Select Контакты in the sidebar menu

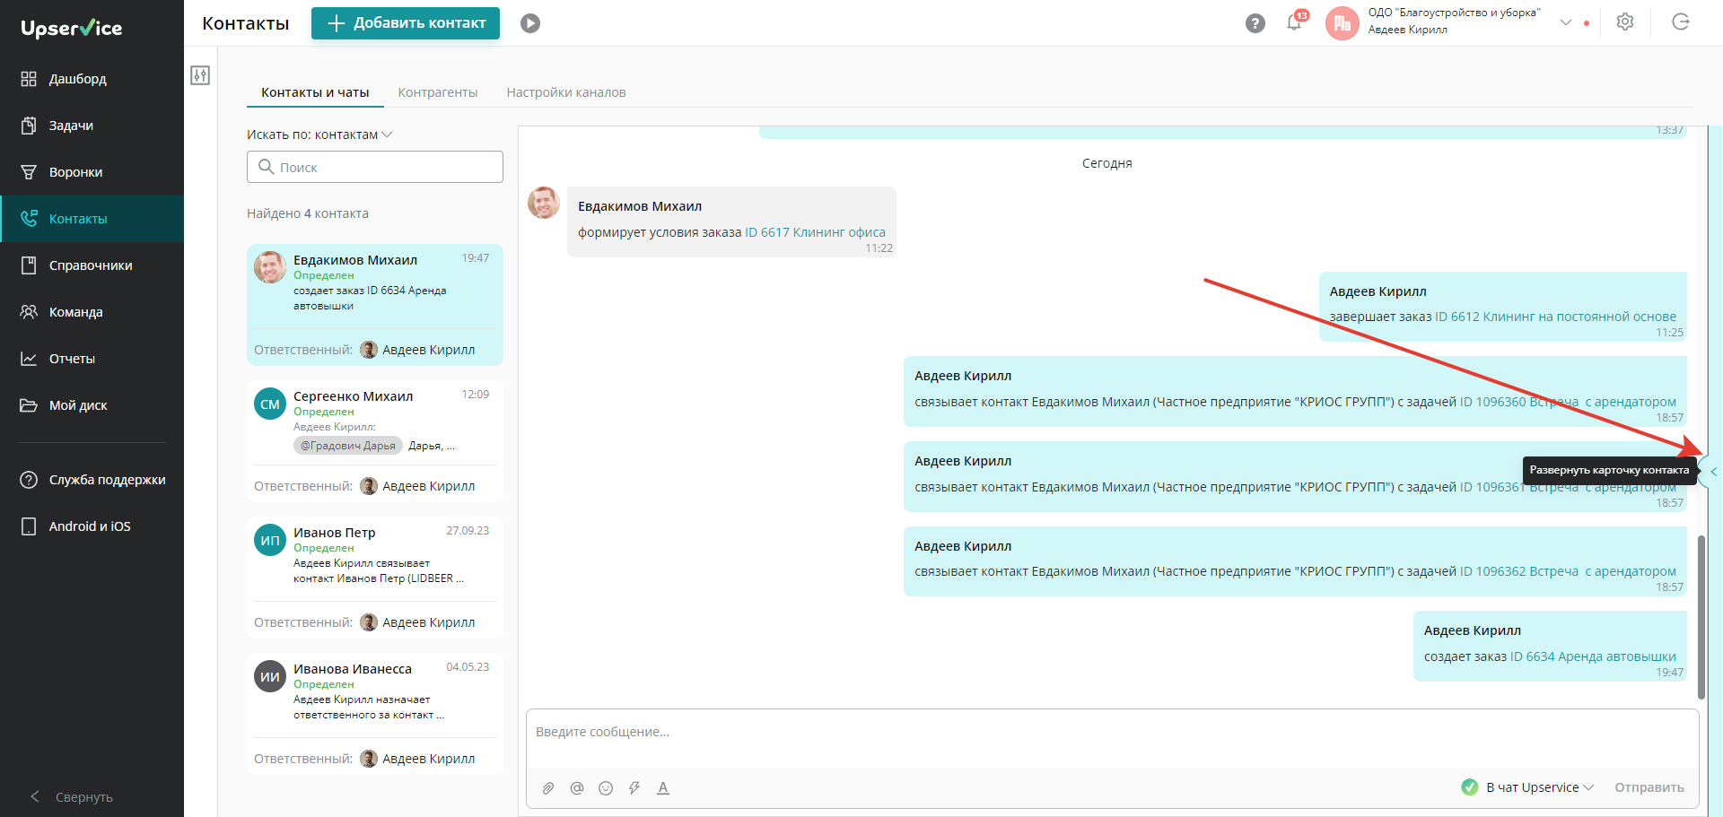[92, 219]
